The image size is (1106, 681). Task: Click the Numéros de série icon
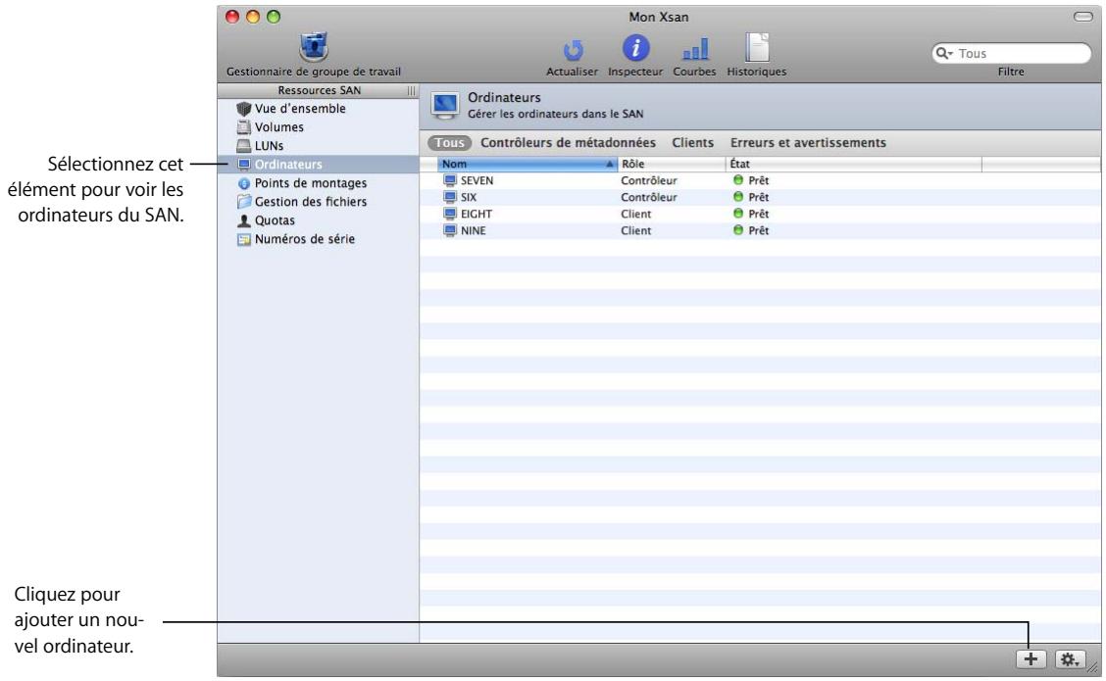pos(244,240)
